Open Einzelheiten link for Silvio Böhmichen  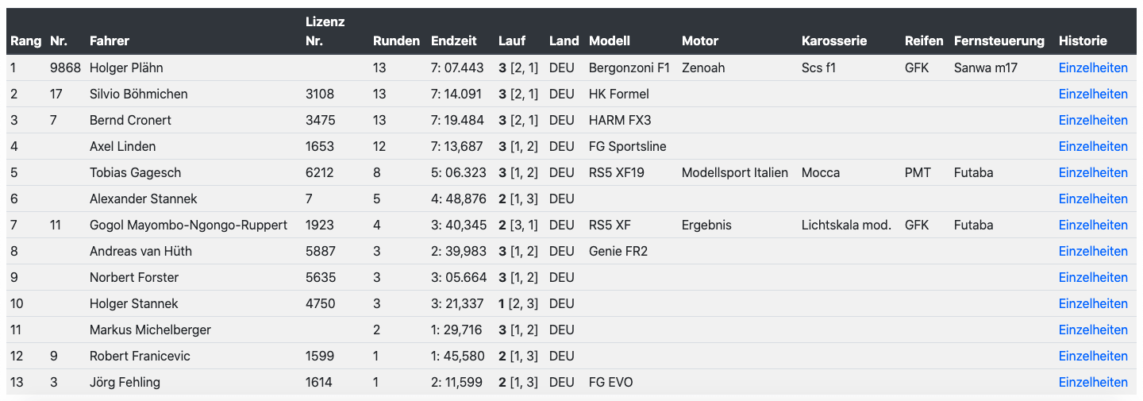tap(1093, 94)
